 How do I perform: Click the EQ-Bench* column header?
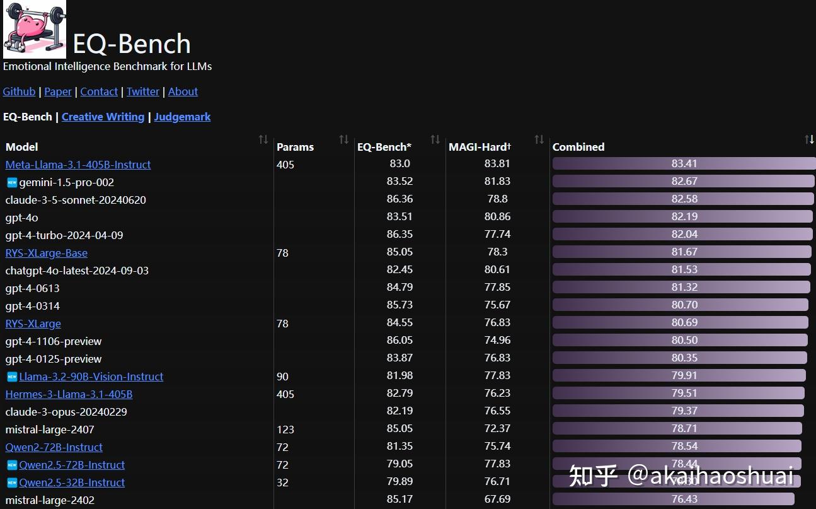[x=384, y=147]
